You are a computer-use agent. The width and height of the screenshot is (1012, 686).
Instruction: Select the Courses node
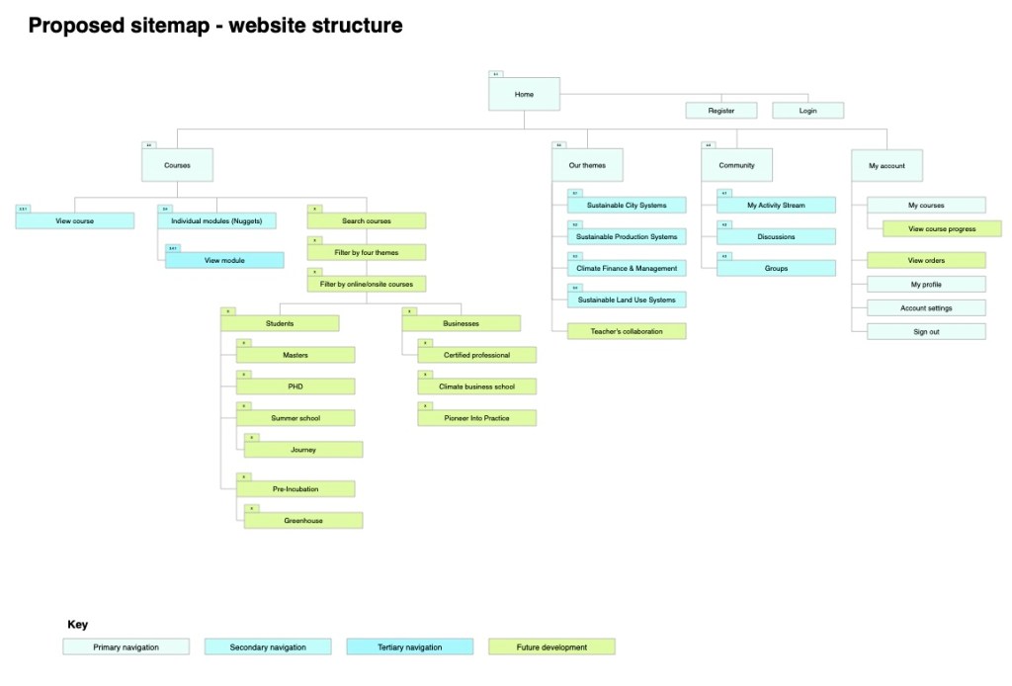point(177,165)
